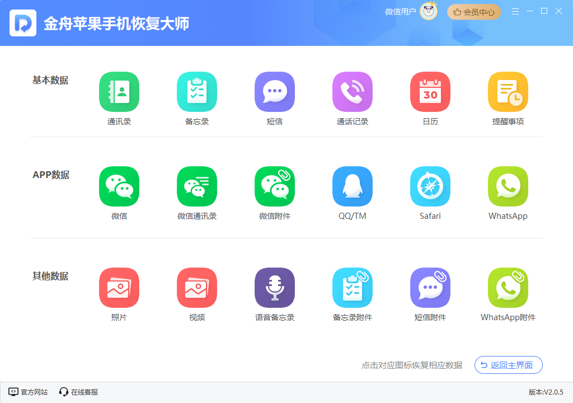Click the 照片 recovery icon
The image size is (573, 403).
coord(119,287)
